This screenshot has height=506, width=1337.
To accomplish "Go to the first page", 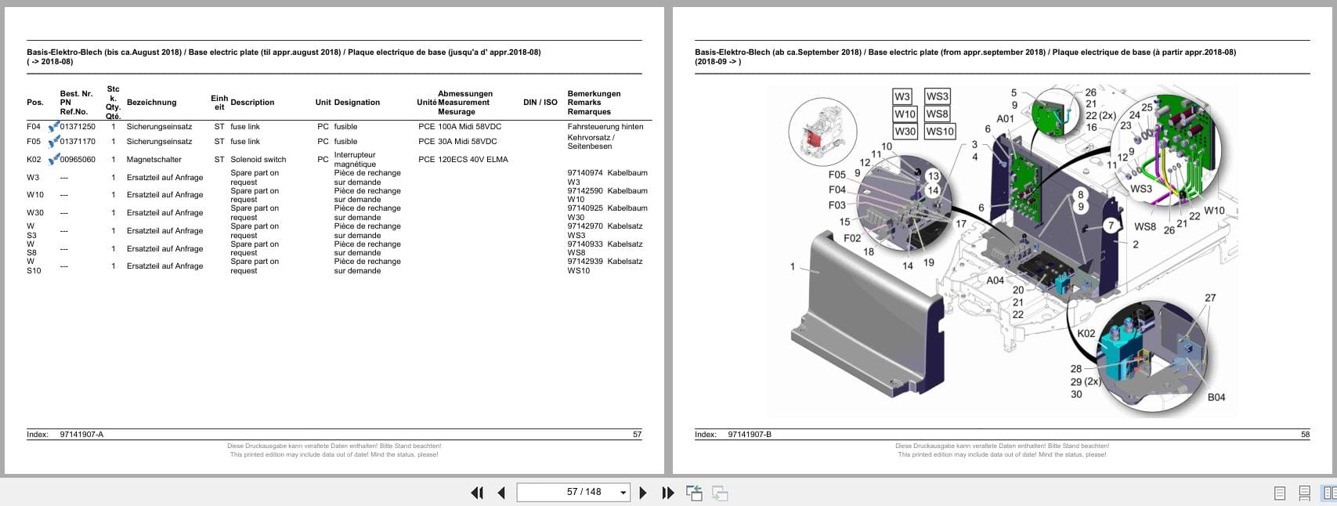I will (x=476, y=493).
